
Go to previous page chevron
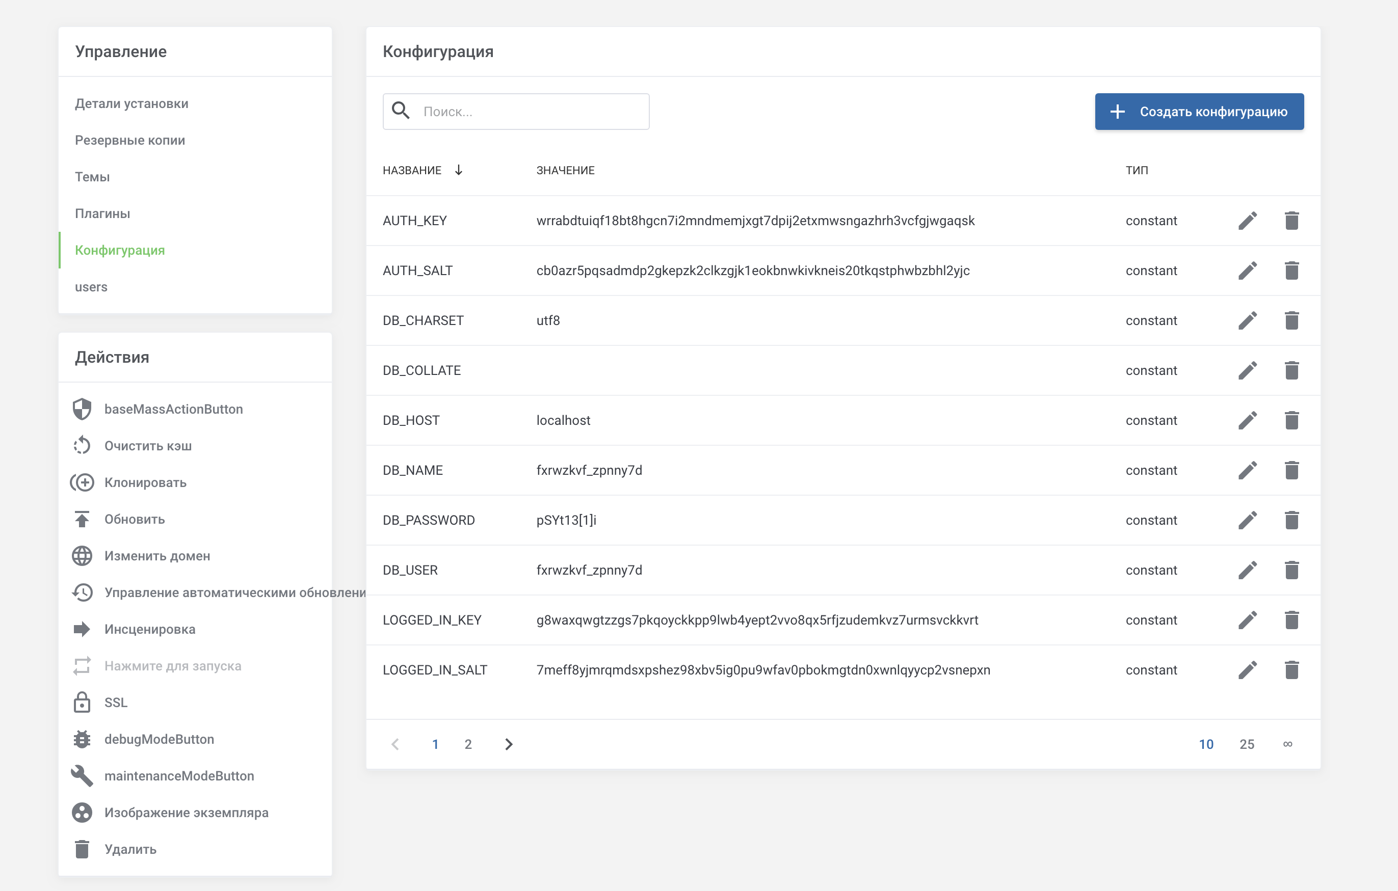pyautogui.click(x=395, y=744)
